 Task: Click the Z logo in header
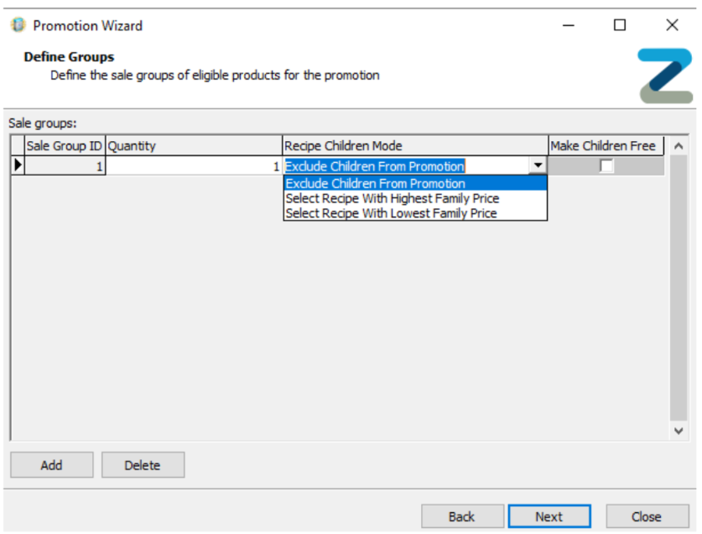coord(665,76)
